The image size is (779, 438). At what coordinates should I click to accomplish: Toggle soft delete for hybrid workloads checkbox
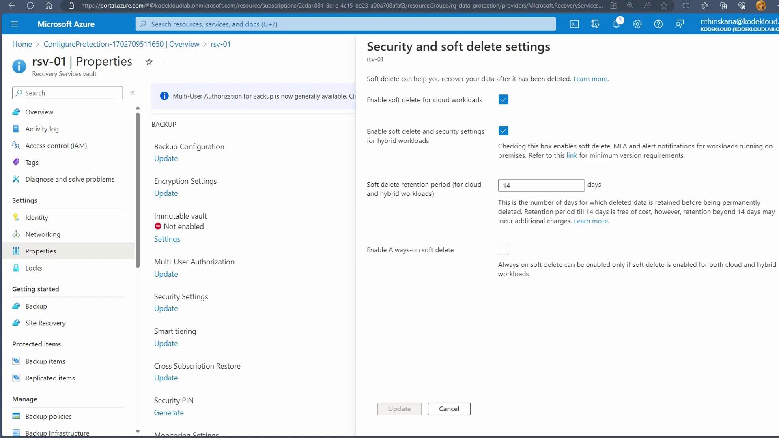click(503, 131)
